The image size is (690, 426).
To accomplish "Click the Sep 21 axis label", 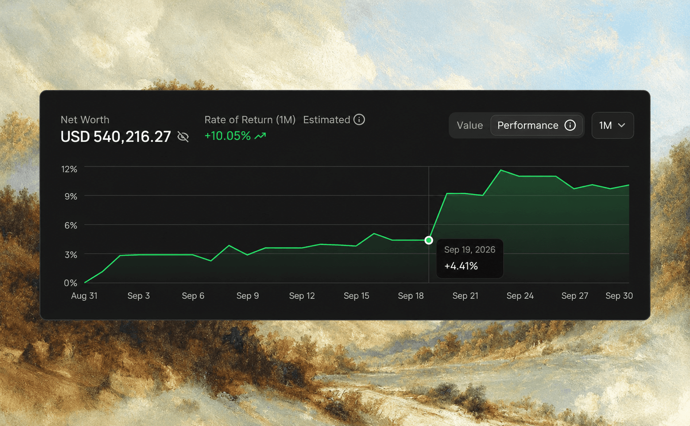I will click(466, 296).
